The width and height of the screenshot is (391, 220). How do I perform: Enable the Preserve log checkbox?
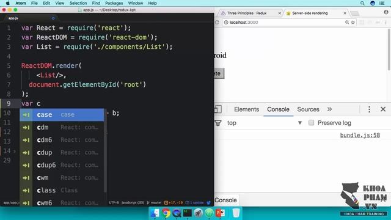(311, 123)
